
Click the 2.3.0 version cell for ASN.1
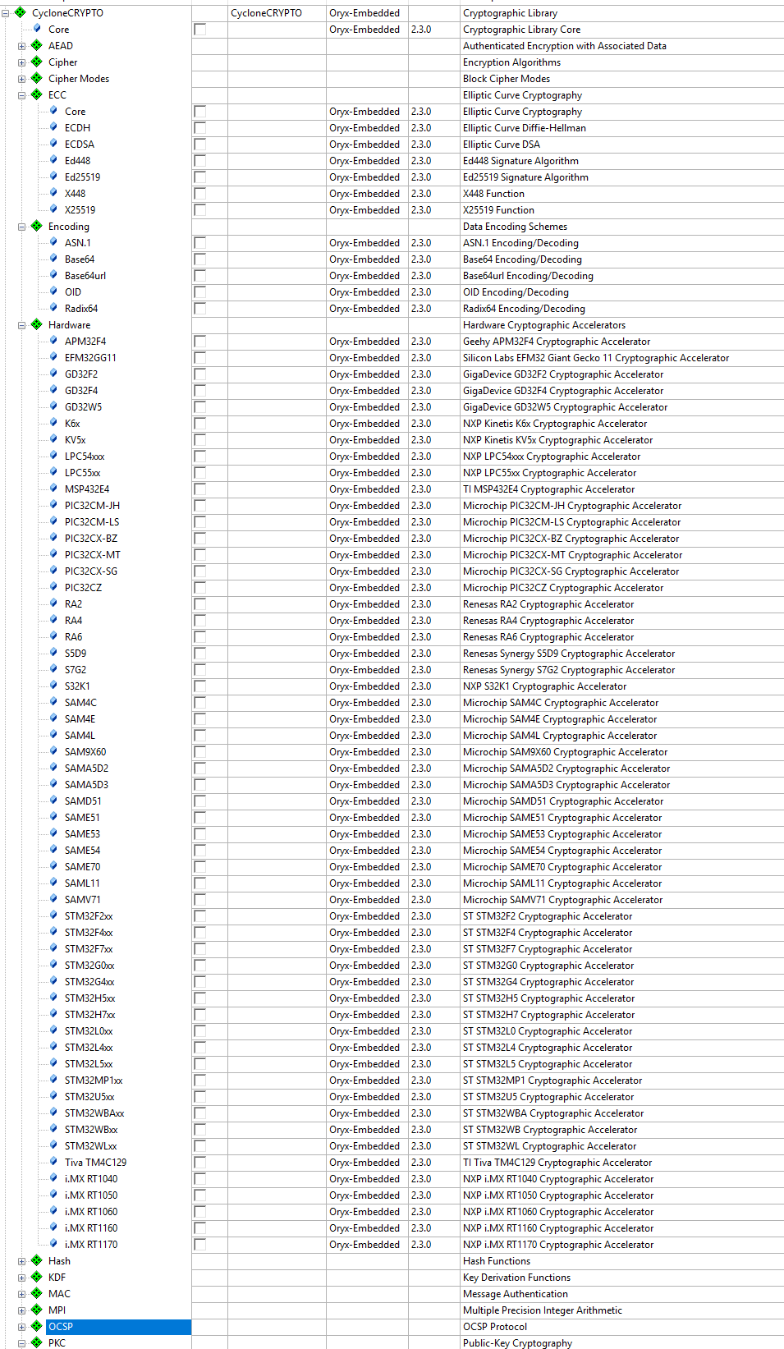pyautogui.click(x=421, y=243)
